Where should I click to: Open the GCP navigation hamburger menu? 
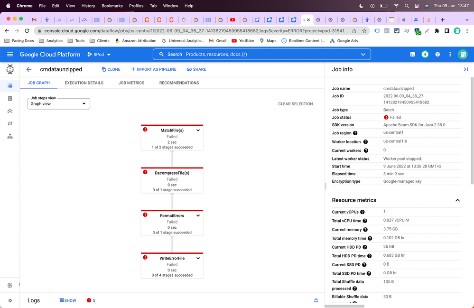(10, 55)
